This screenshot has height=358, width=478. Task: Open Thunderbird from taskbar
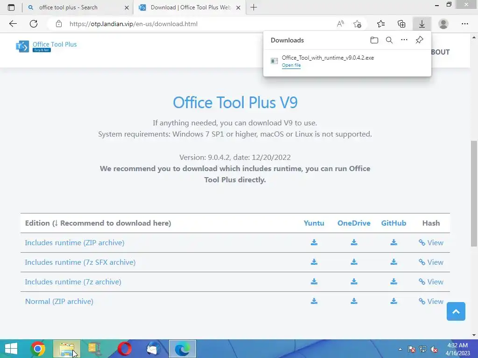pos(154,349)
